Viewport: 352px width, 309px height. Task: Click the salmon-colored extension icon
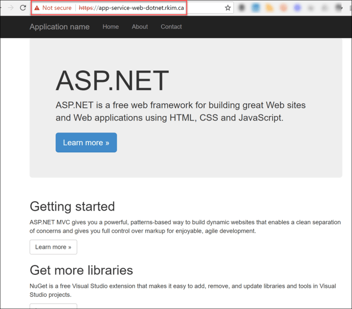click(x=284, y=8)
